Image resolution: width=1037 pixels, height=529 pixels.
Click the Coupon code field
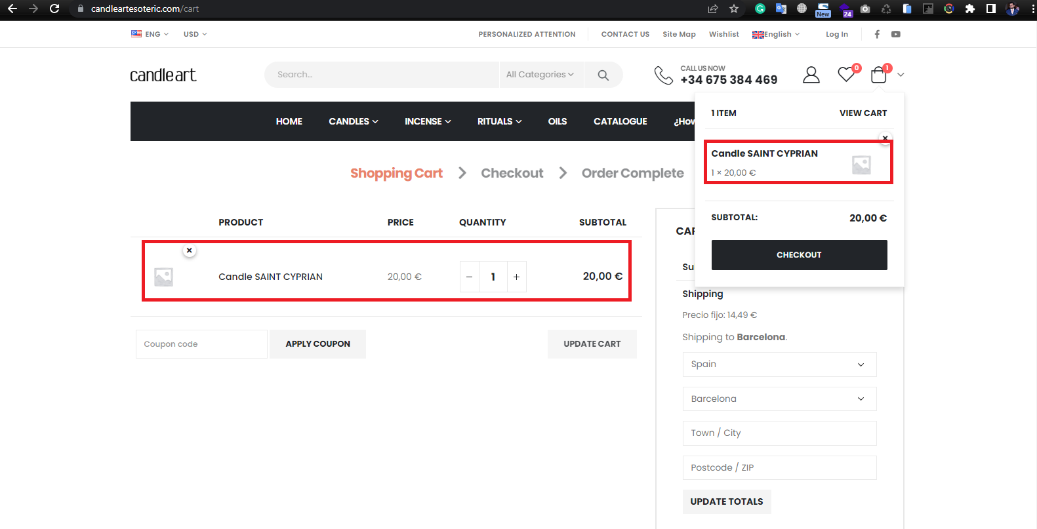click(x=201, y=344)
